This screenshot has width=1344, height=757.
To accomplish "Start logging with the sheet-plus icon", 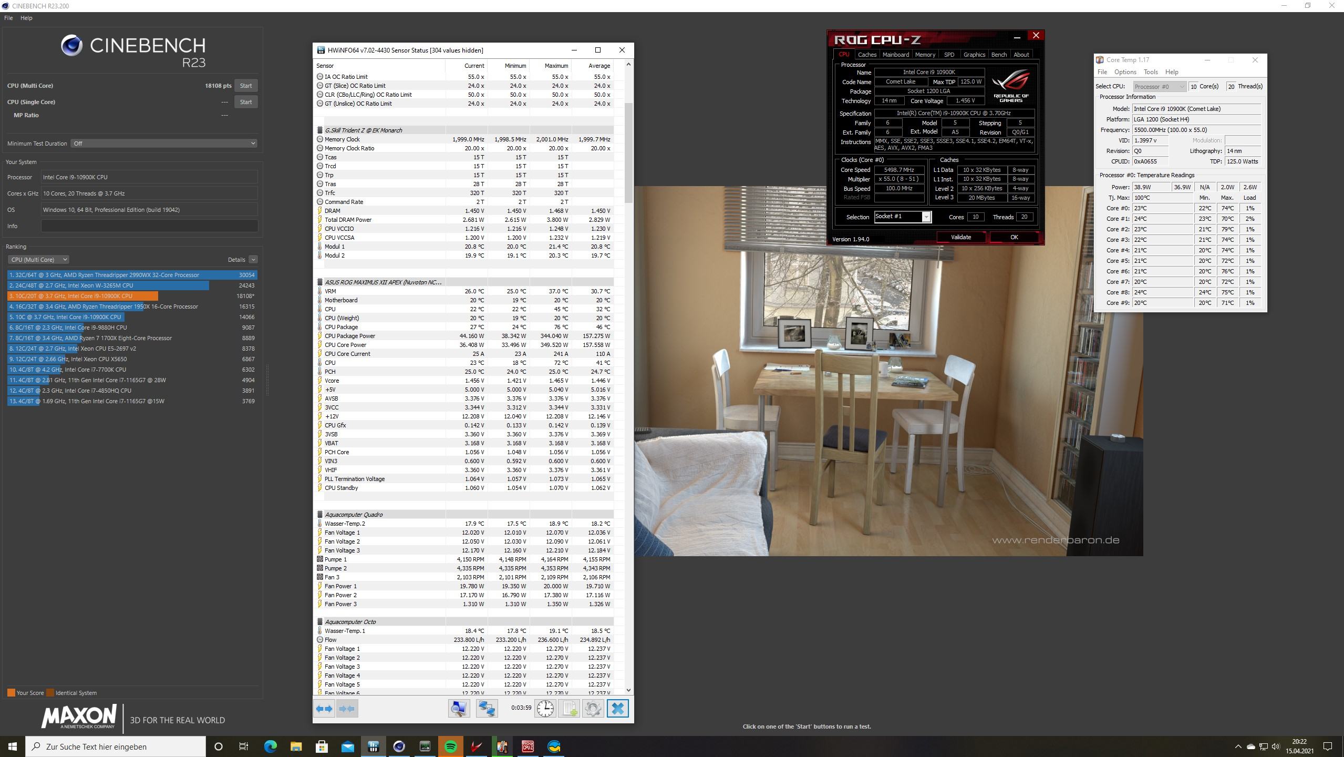I will [570, 709].
